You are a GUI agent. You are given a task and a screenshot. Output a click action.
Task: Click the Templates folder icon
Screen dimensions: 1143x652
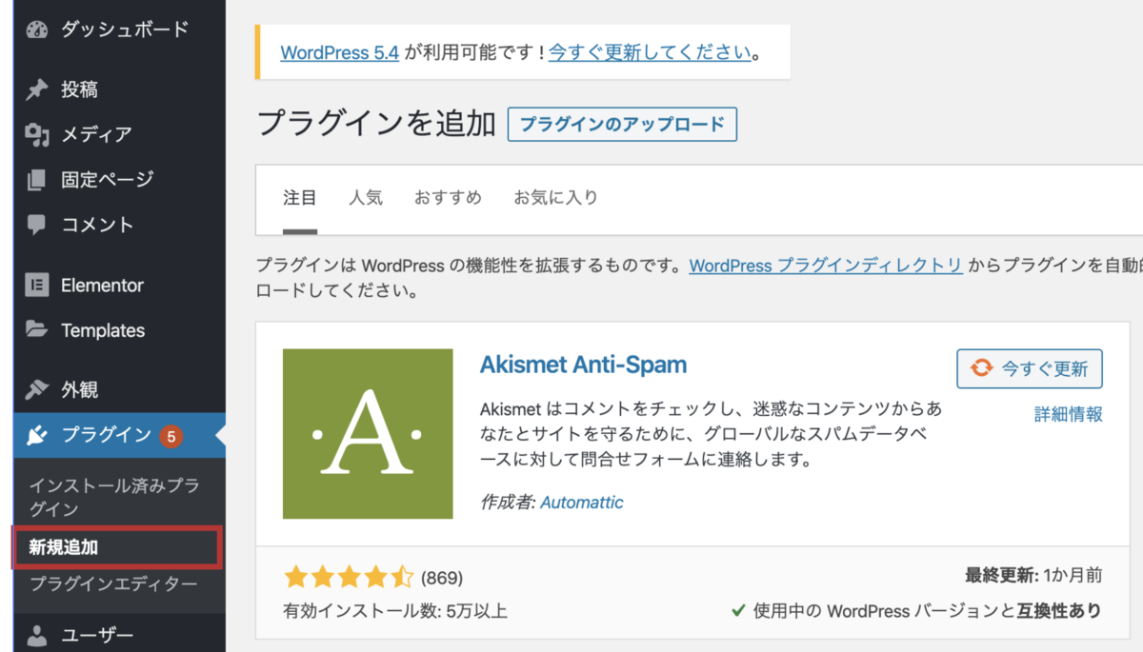pos(37,330)
